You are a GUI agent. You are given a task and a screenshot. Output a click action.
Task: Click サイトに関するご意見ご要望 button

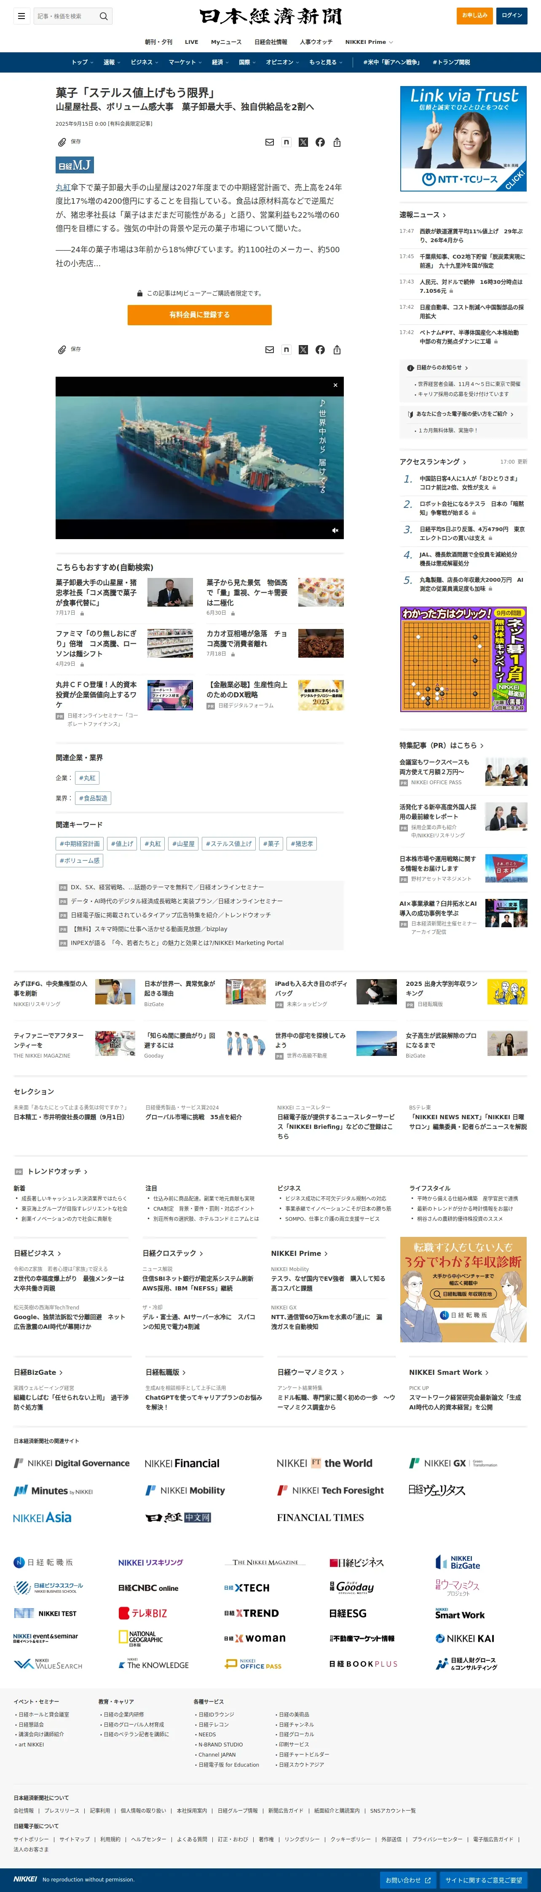click(484, 1879)
